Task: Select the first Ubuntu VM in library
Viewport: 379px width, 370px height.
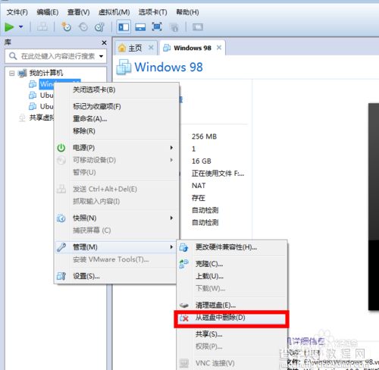Action: tap(46, 96)
